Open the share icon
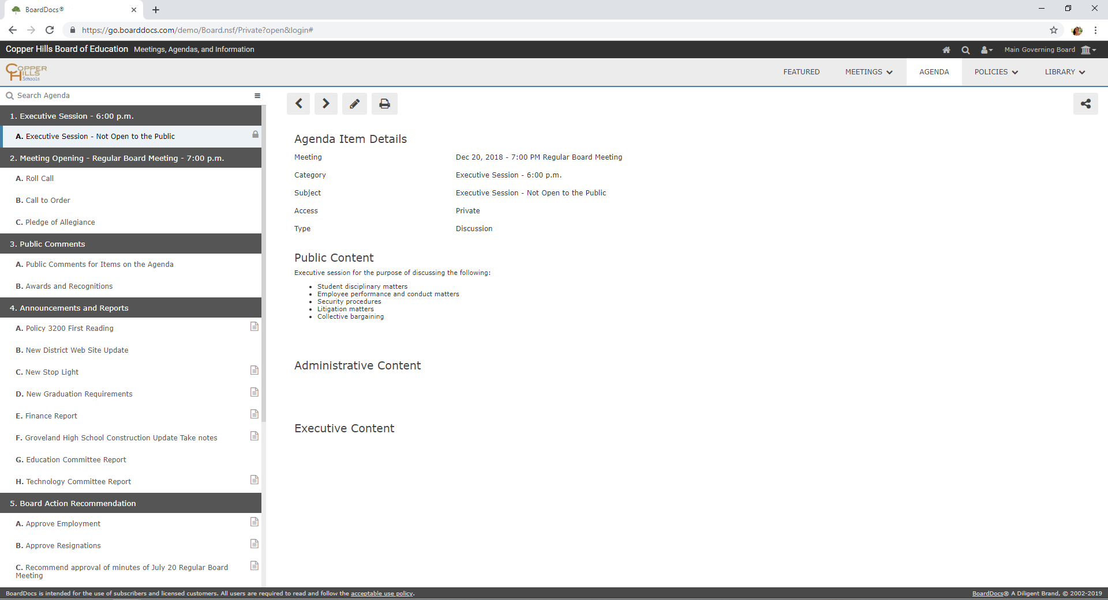The image size is (1108, 600). (1085, 104)
